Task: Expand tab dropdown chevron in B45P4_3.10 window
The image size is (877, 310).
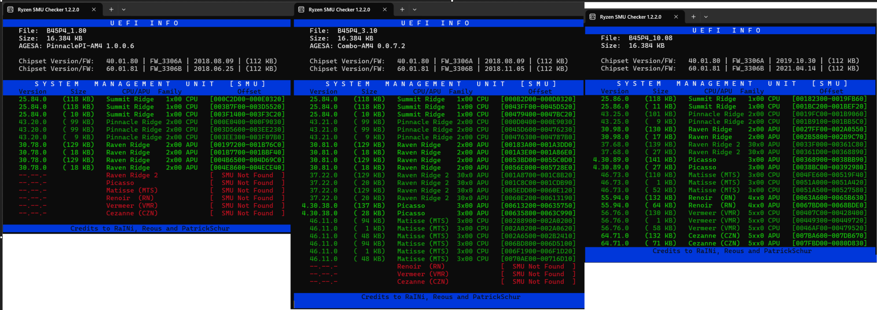Action: point(415,10)
